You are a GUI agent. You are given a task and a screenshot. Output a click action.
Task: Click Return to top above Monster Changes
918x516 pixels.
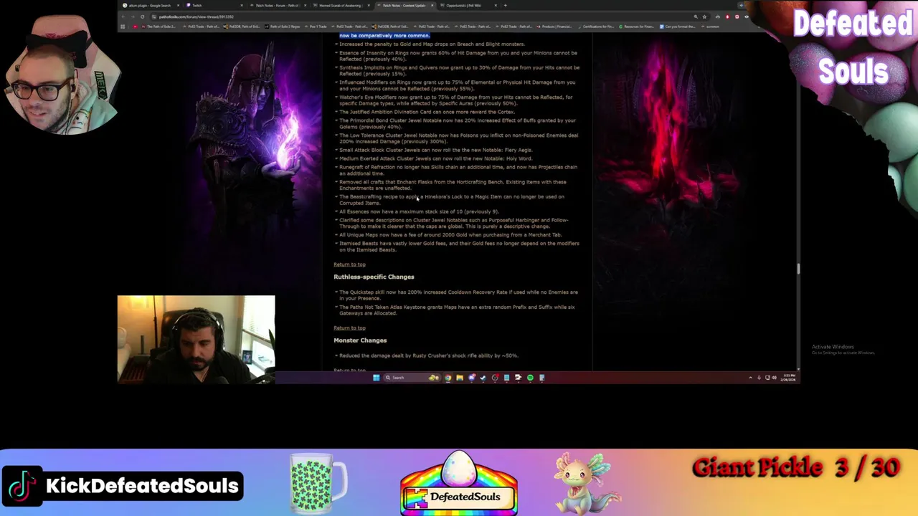click(349, 328)
